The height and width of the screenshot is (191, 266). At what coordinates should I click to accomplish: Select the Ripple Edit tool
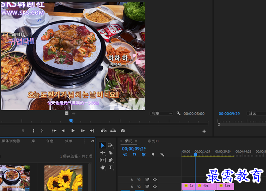[x=103, y=153]
